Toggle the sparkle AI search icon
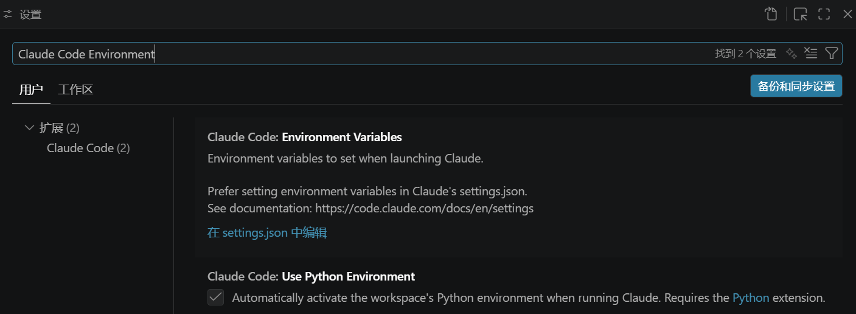 point(791,54)
